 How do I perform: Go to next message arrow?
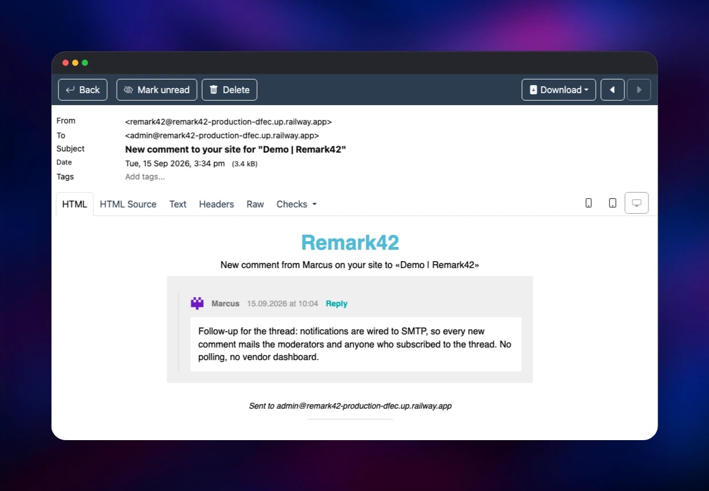tap(639, 90)
